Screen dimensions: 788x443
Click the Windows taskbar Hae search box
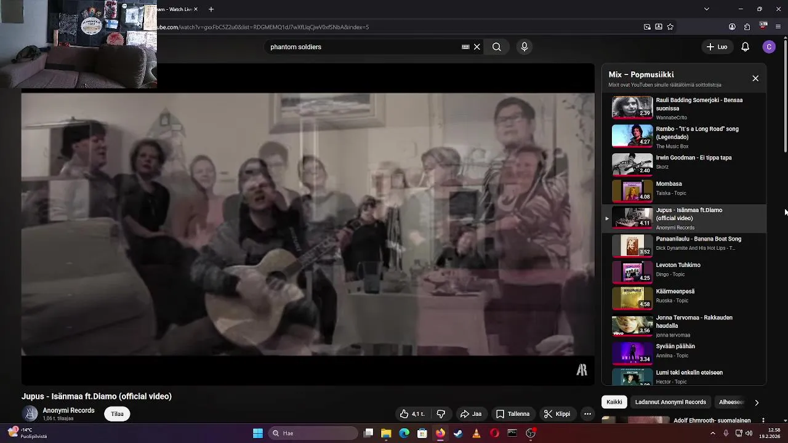click(x=313, y=433)
